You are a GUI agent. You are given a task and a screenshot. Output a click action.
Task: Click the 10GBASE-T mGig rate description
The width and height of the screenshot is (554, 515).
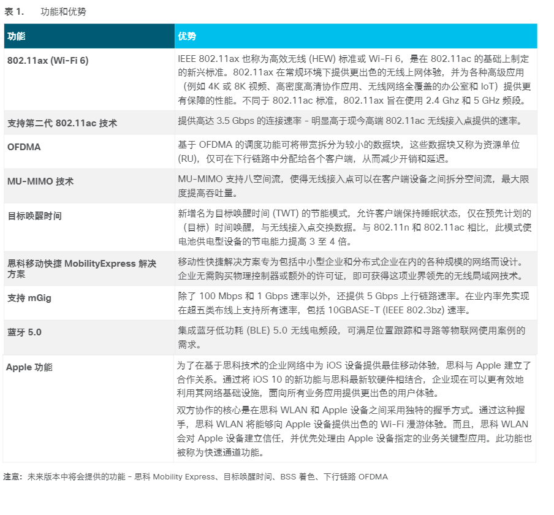(354, 303)
